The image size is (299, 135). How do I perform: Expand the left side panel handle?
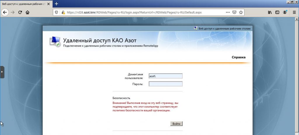pyautogui.click(x=2, y=72)
